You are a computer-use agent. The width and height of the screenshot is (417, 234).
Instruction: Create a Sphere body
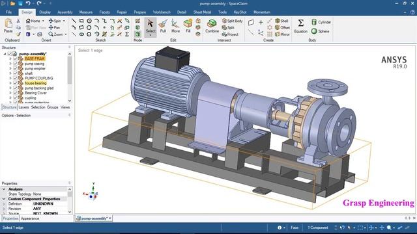tap(320, 31)
